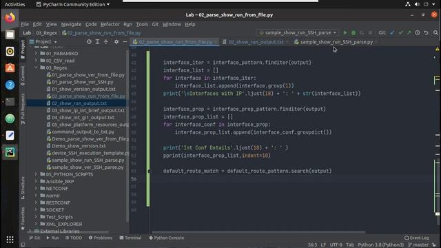Open the Refactor menu
The height and width of the screenshot is (248, 441).
click(x=110, y=24)
